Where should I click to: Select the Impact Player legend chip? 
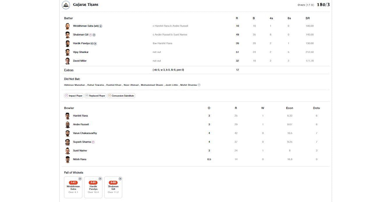74,96
